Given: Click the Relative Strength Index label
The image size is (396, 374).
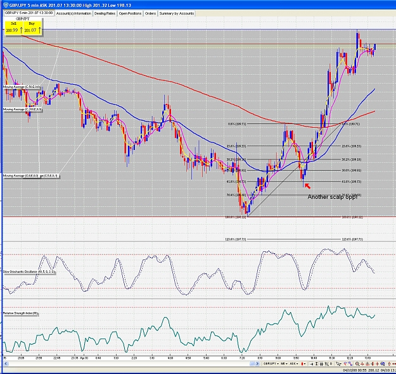Looking at the screenshot, I should click(x=20, y=313).
